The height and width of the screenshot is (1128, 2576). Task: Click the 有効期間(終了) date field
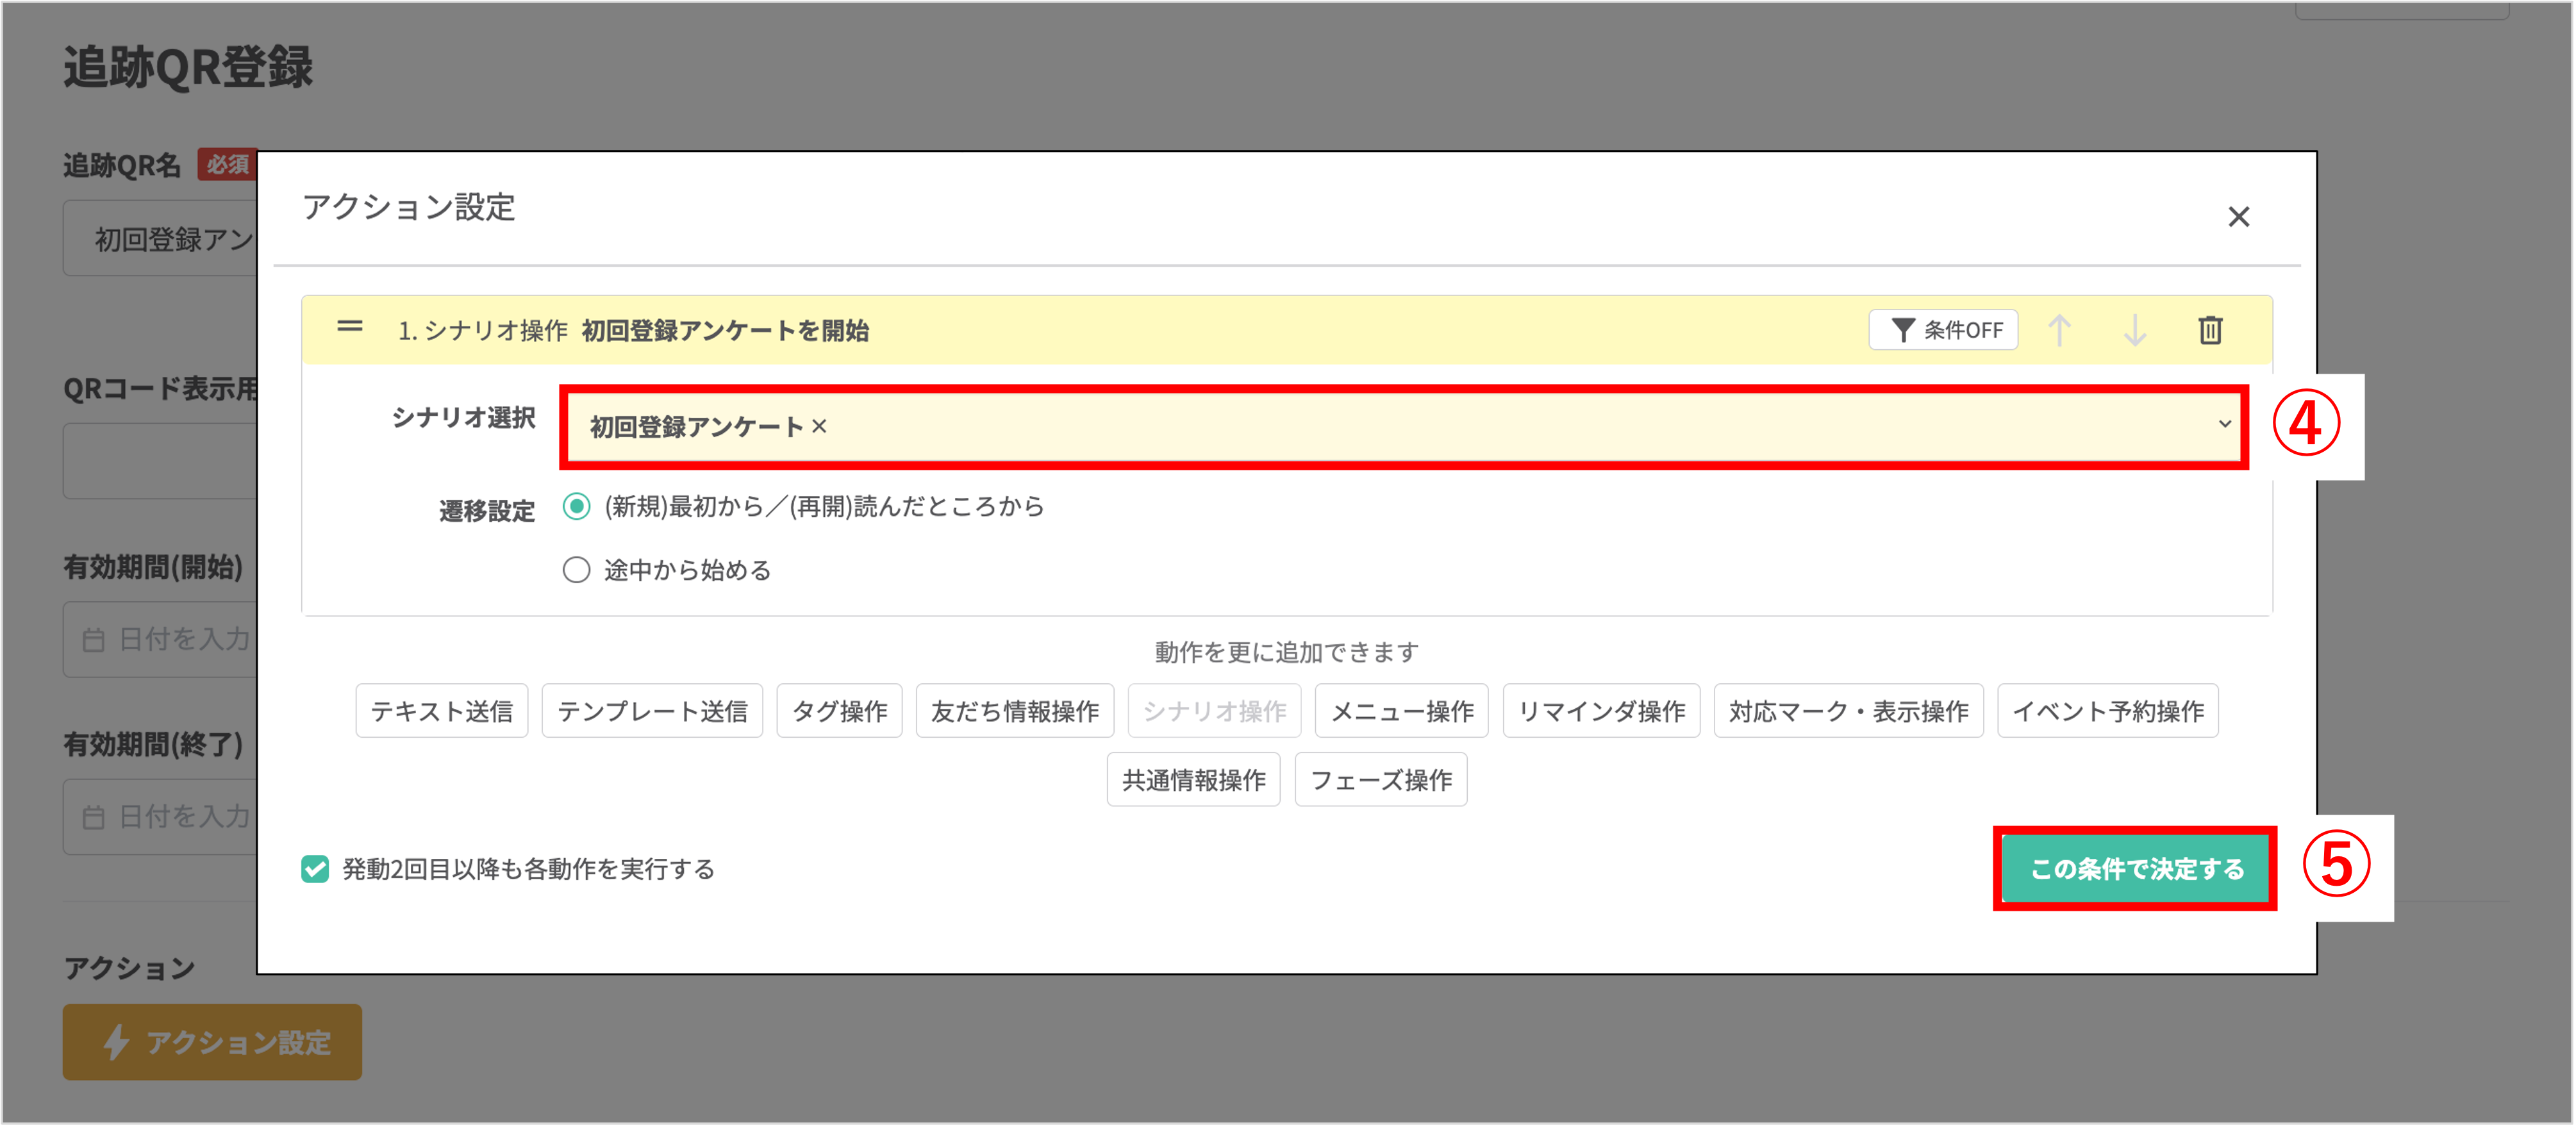(x=160, y=817)
